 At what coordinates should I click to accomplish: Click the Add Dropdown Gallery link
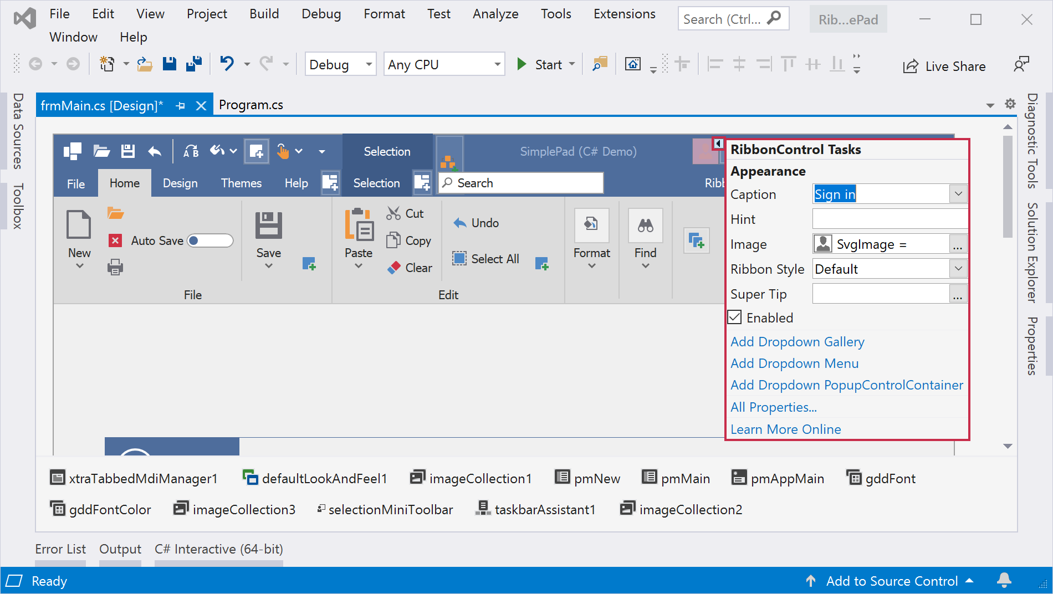[x=797, y=342]
